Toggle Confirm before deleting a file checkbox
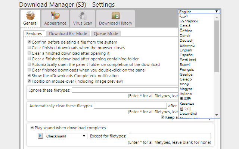The width and height of the screenshot is (239, 149). pyautogui.click(x=30, y=42)
